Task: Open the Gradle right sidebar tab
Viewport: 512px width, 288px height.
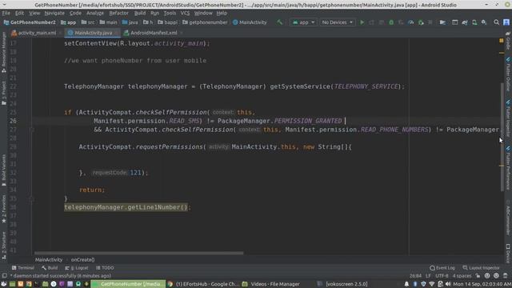Action: tap(509, 41)
